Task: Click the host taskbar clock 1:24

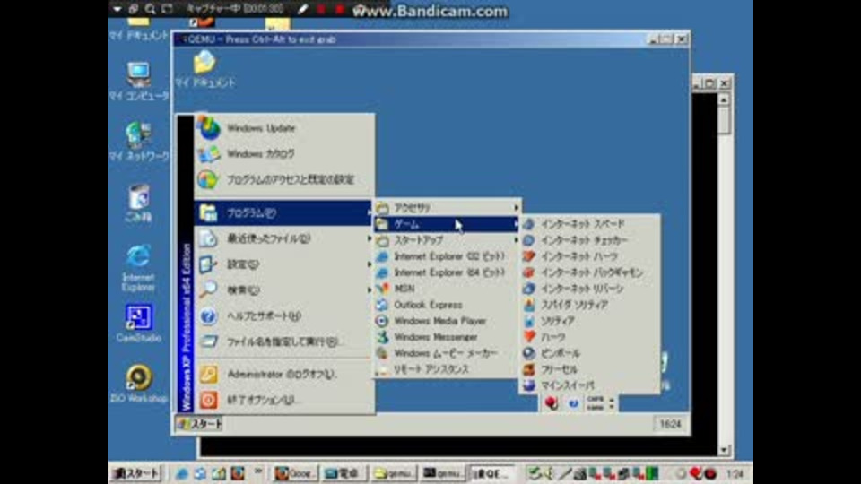Action: [x=735, y=473]
